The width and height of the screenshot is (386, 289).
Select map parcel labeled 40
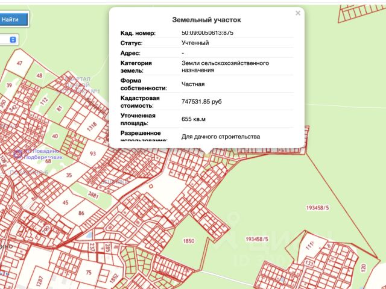55,136
